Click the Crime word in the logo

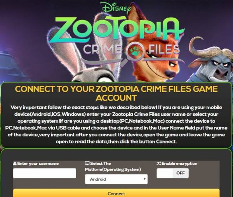pos(103,49)
